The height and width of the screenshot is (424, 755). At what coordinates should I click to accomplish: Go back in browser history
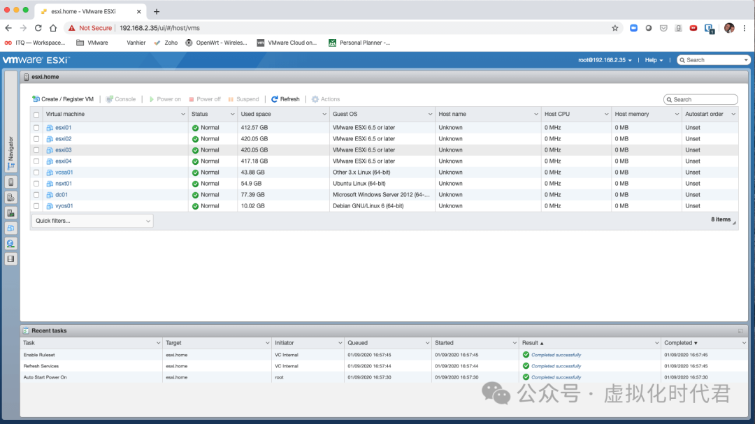8,28
